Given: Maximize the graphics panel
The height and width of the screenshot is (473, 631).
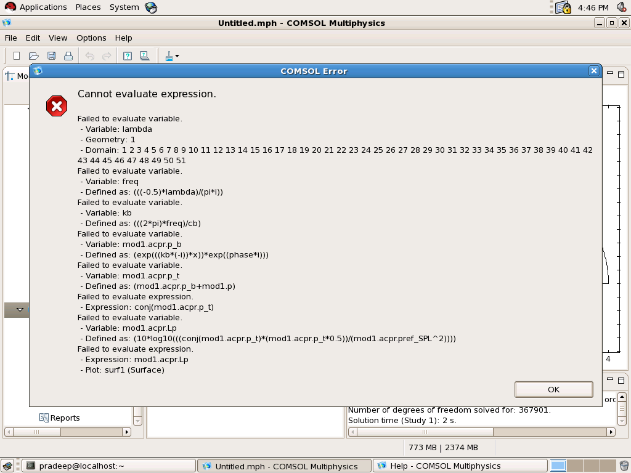Looking at the screenshot, I should point(621,75).
